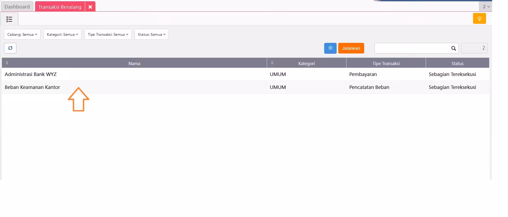508x217 pixels.
Task: Expand the Tipe Transaksi: Semua filter
Action: coord(108,34)
